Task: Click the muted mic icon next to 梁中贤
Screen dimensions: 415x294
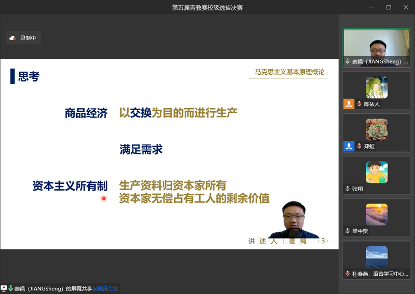Action: (x=348, y=231)
